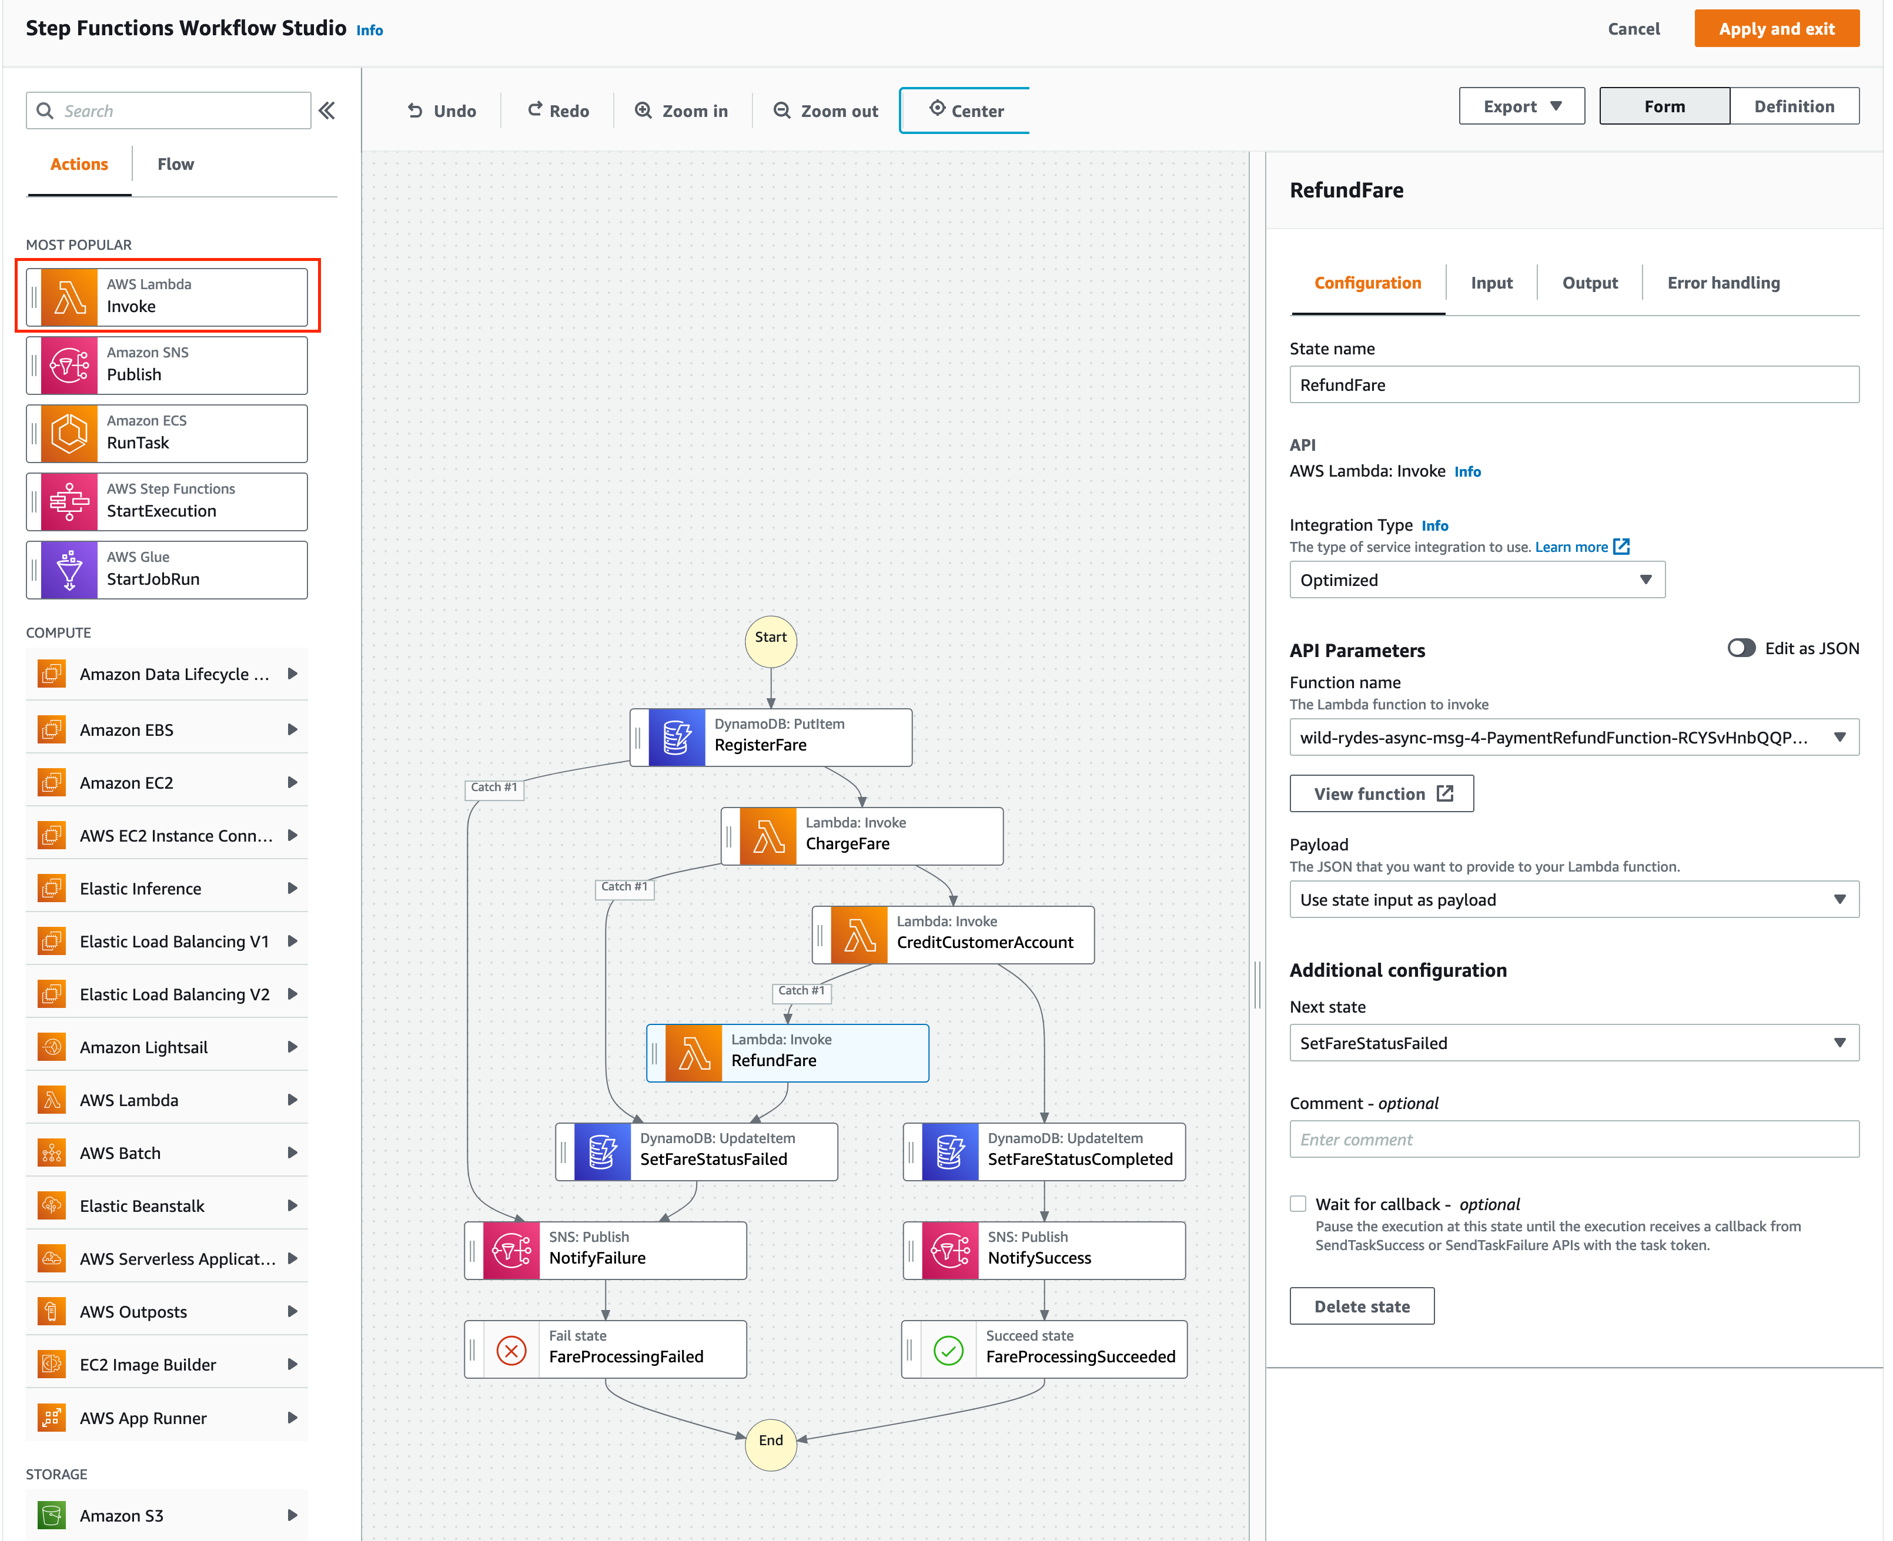Image resolution: width=1893 pixels, height=1541 pixels.
Task: Open the Input tab
Action: click(x=1491, y=282)
